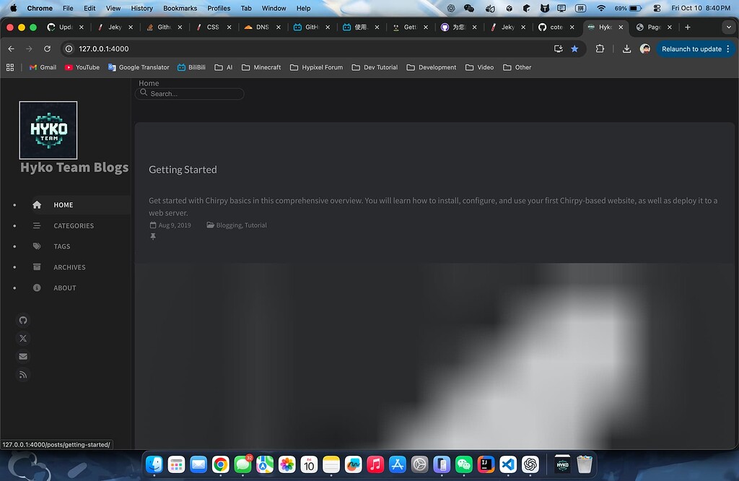739x481 pixels.
Task: Open the Bookmarks menu in menu bar
Action: [x=179, y=8]
